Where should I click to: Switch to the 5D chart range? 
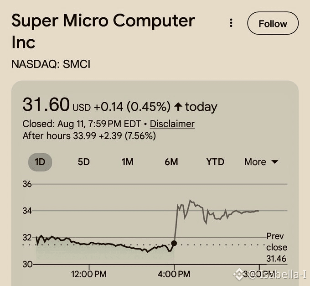click(83, 162)
